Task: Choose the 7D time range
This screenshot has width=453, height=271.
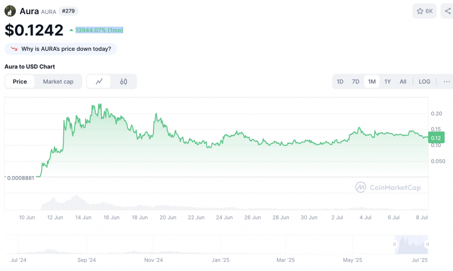Action: click(x=356, y=82)
